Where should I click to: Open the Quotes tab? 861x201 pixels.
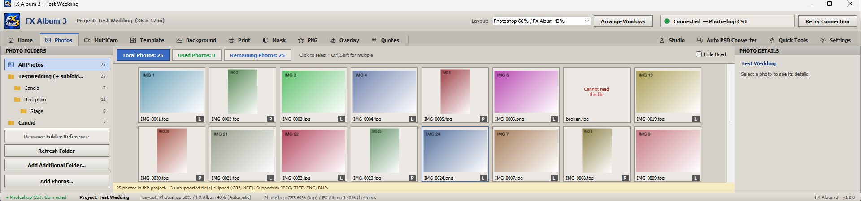[385, 40]
